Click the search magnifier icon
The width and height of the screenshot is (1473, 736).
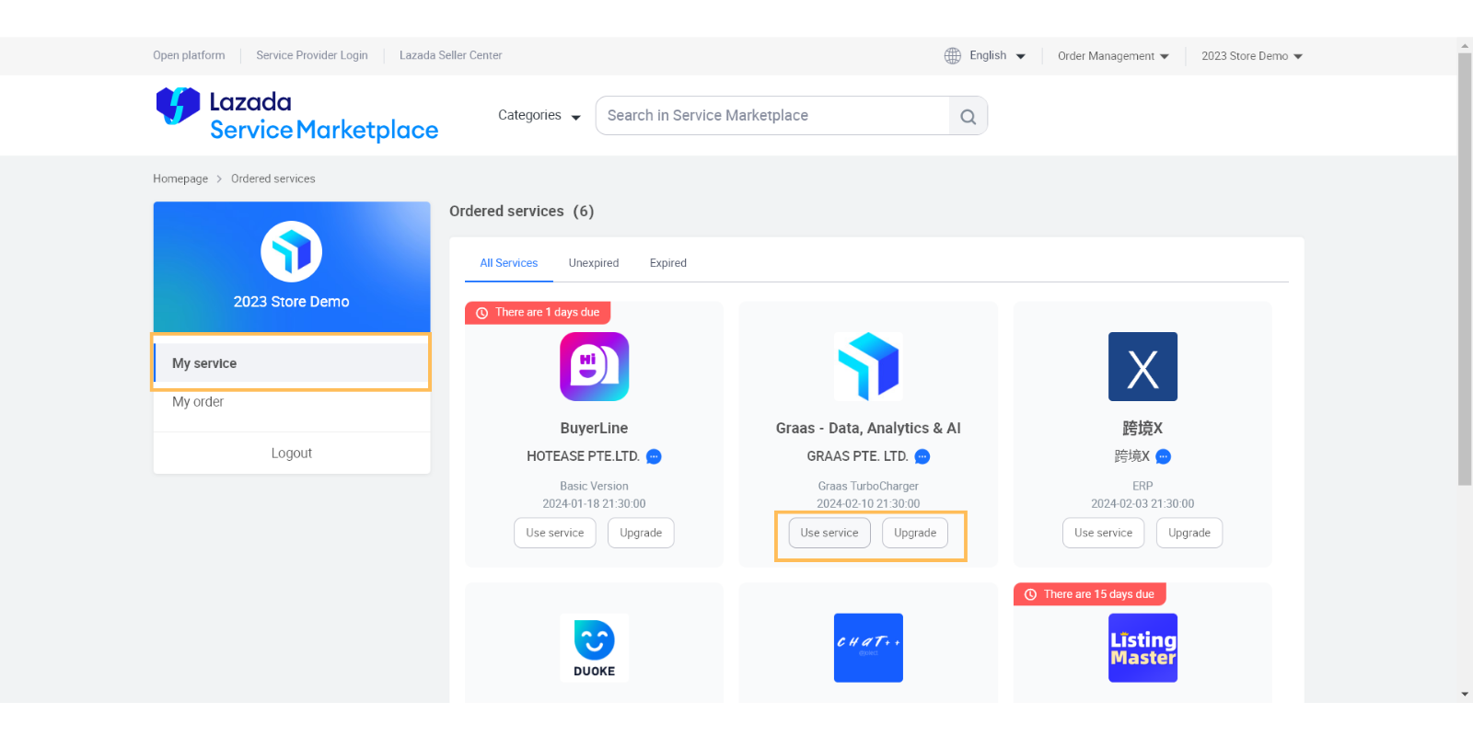click(968, 116)
